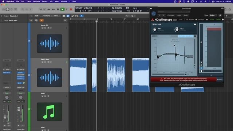The height and width of the screenshot is (131, 233).
Task: Open the Inspector with its toolbar icon
Action: tap(7, 9)
